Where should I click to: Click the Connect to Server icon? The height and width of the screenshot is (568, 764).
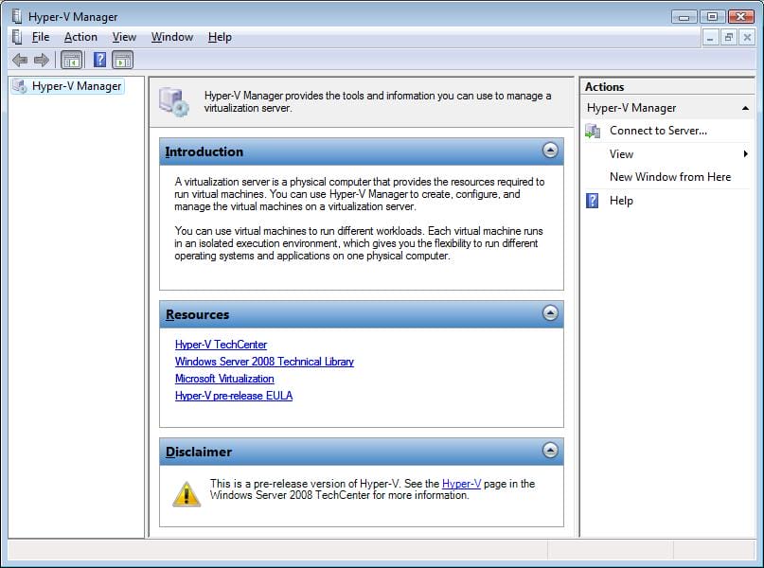pyautogui.click(x=593, y=131)
